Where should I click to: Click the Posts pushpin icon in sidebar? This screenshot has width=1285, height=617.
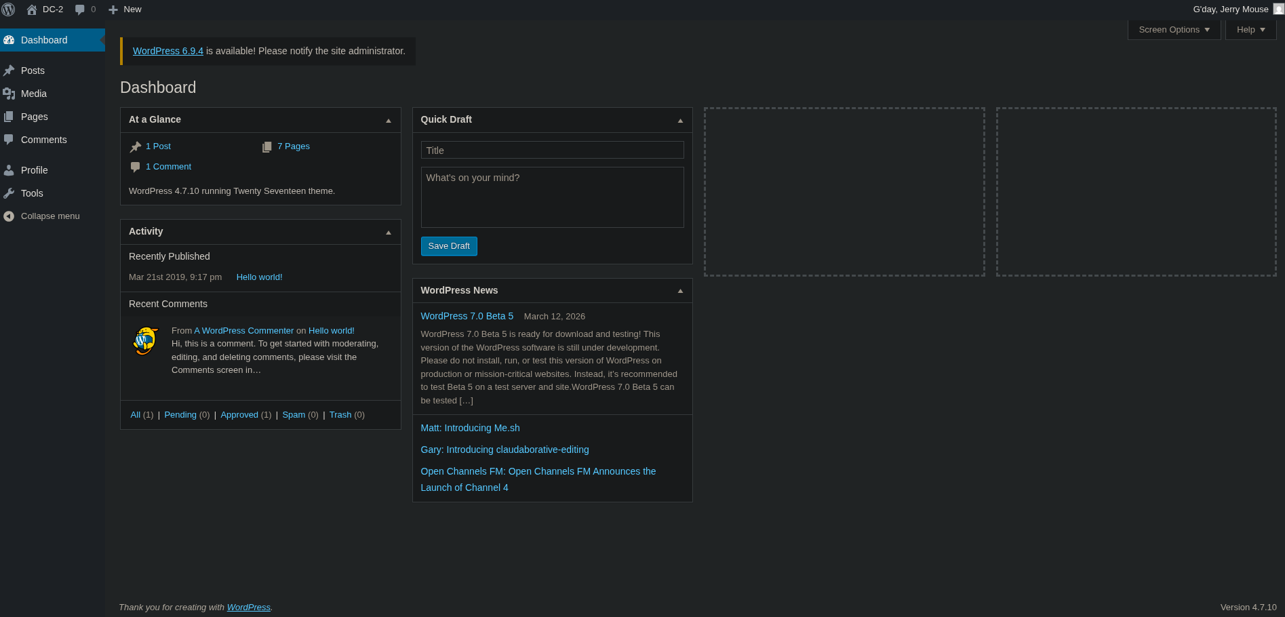coord(9,71)
